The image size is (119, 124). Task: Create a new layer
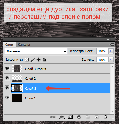point(97,117)
